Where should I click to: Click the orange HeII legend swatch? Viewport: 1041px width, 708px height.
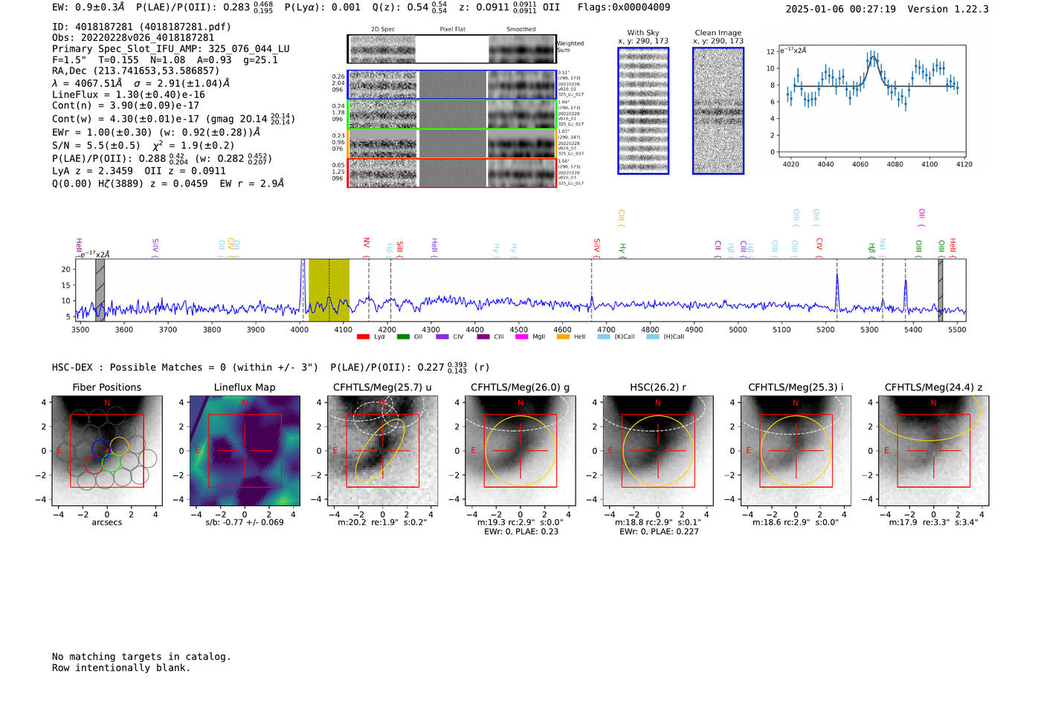(x=563, y=337)
